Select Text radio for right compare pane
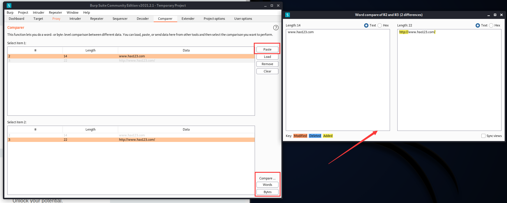 [478, 25]
